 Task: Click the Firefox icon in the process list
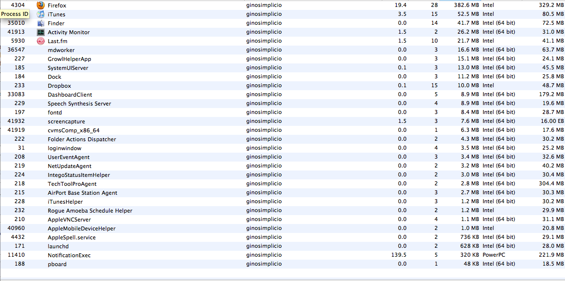[41, 5]
